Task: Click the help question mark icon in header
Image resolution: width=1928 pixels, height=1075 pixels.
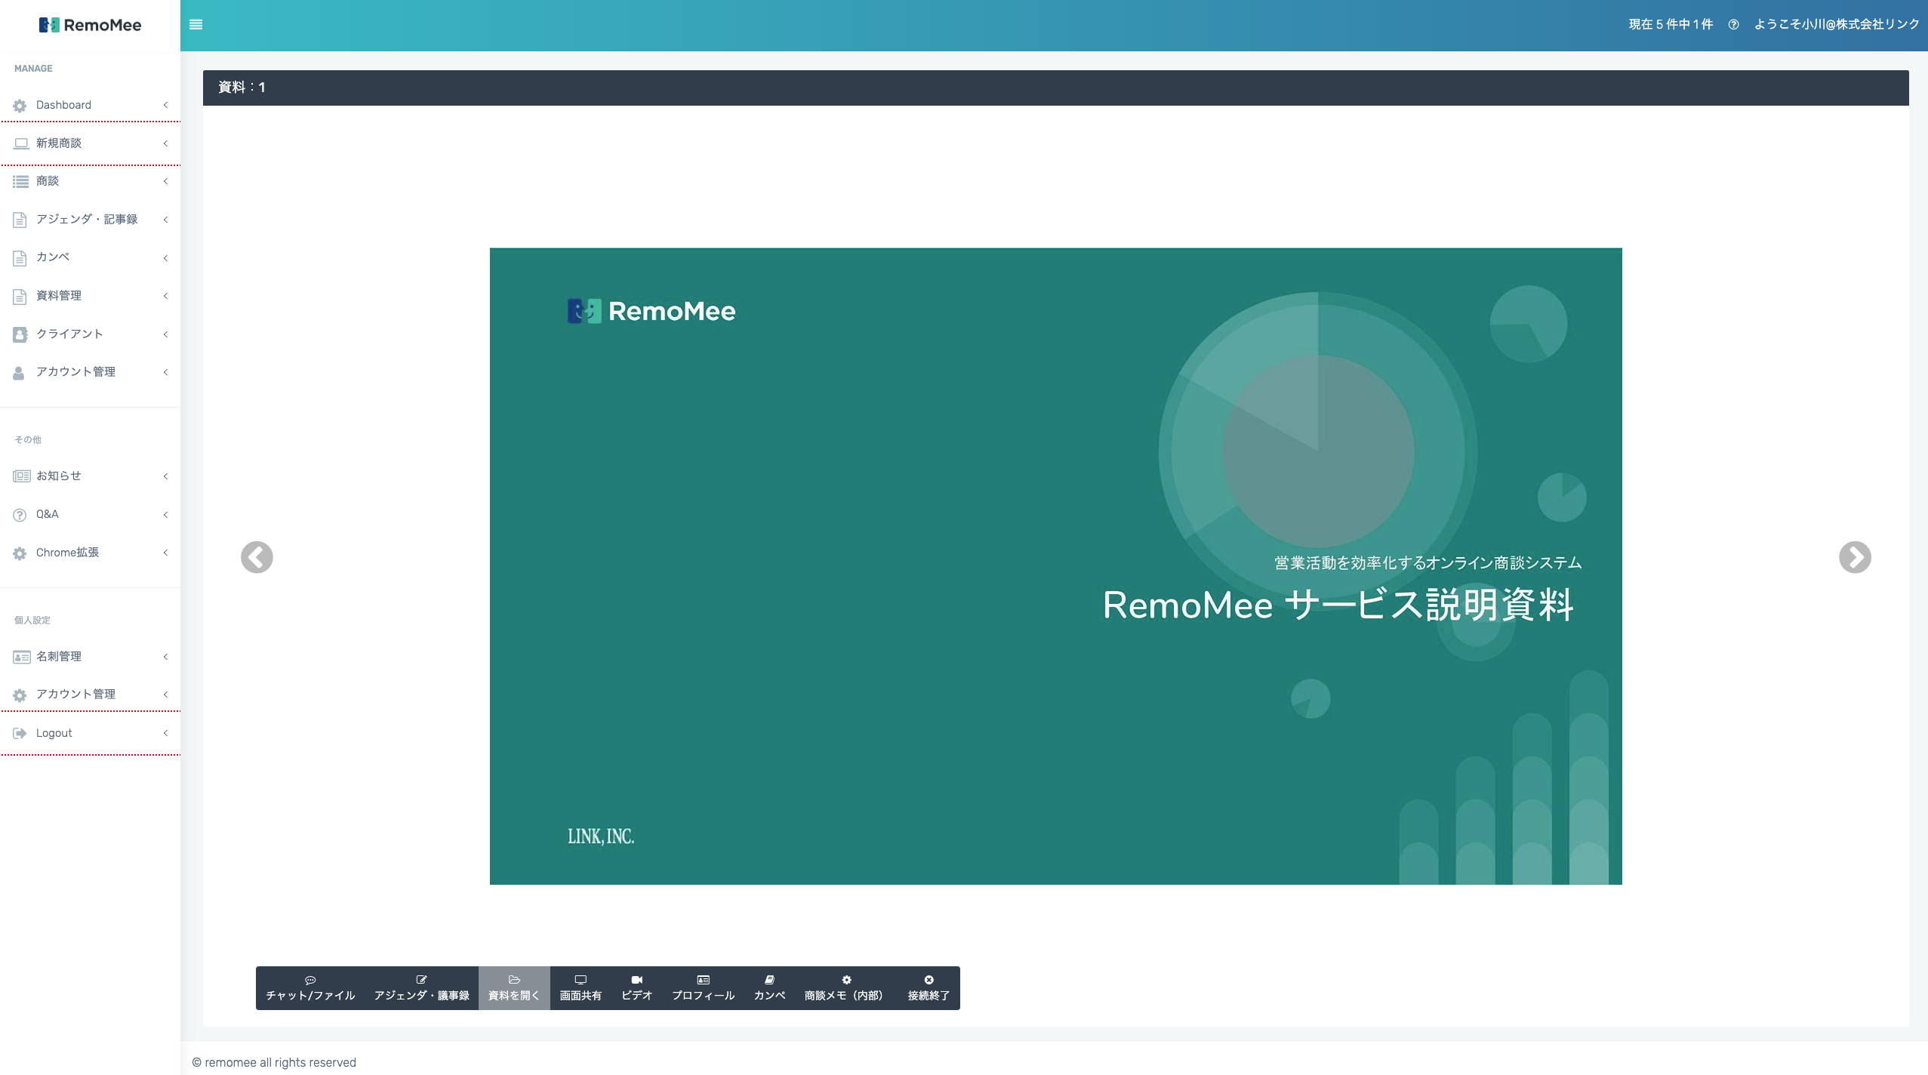Action: point(1733,25)
